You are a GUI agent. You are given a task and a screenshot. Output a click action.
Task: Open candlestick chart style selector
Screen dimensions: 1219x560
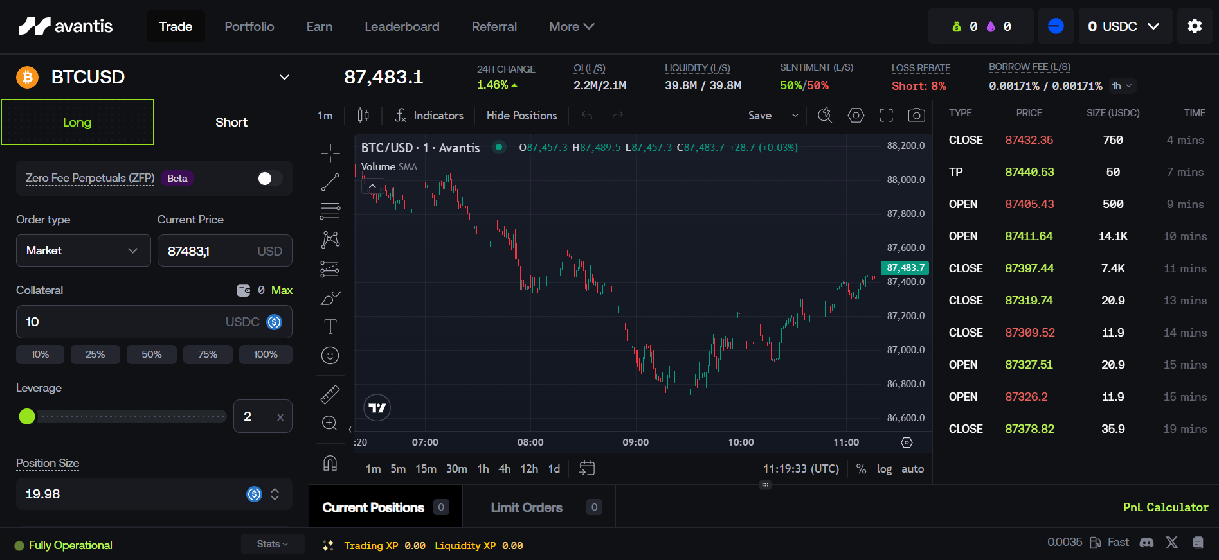point(363,116)
